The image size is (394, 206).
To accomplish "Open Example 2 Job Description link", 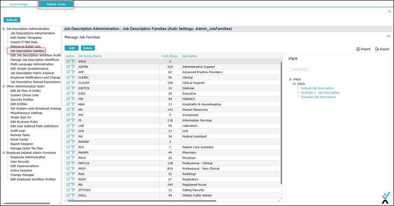I will coord(320,93).
